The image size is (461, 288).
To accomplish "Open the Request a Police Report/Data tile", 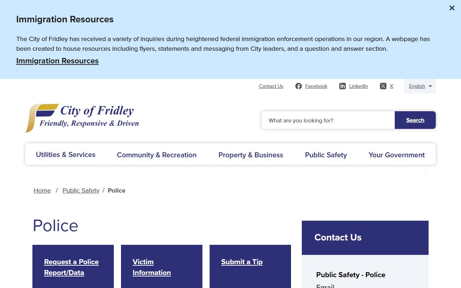I will [x=73, y=266].
